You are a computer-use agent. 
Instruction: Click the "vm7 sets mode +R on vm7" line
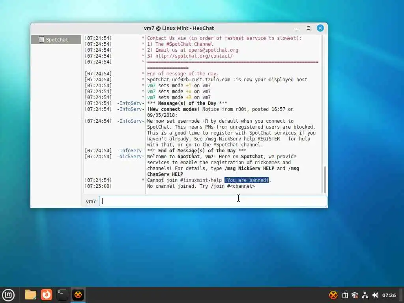click(x=179, y=97)
